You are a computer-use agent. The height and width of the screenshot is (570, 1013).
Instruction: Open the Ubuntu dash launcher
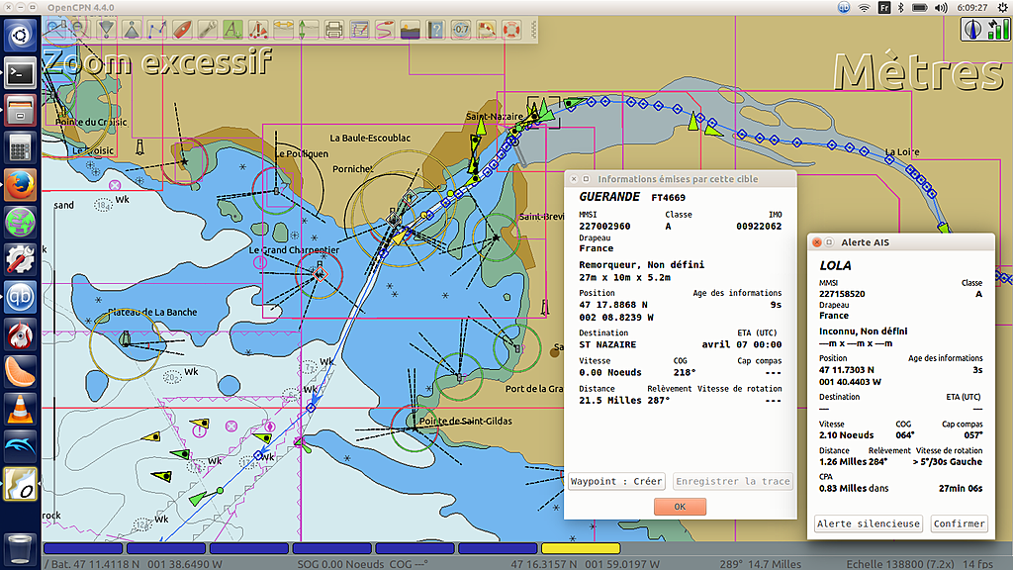point(20,35)
